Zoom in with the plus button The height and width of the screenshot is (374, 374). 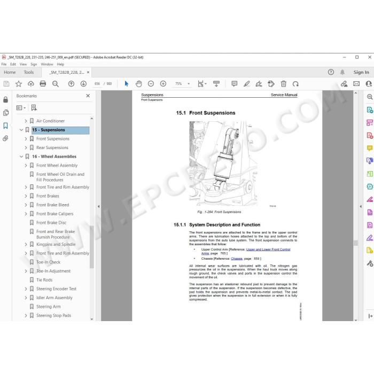[163, 84]
